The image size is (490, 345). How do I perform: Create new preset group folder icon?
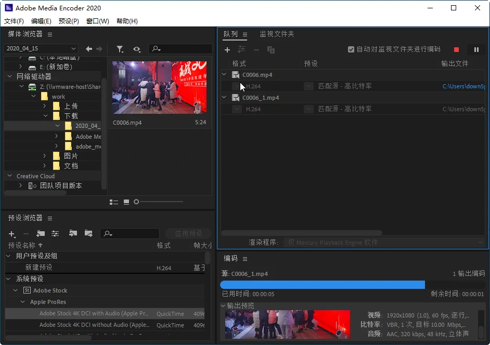point(41,234)
